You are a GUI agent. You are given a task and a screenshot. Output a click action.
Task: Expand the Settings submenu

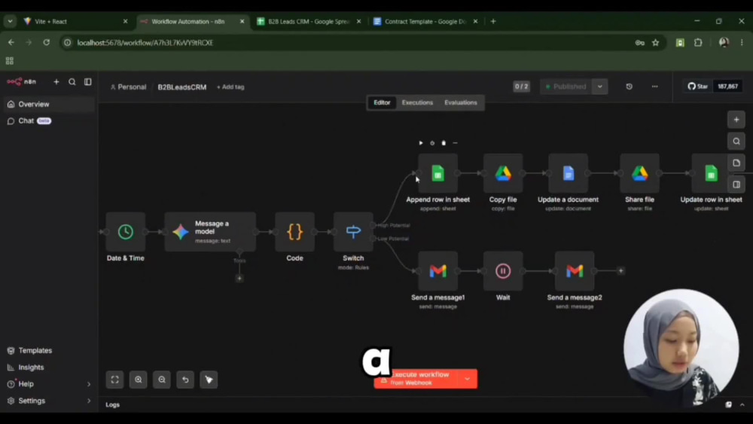pyautogui.click(x=88, y=401)
